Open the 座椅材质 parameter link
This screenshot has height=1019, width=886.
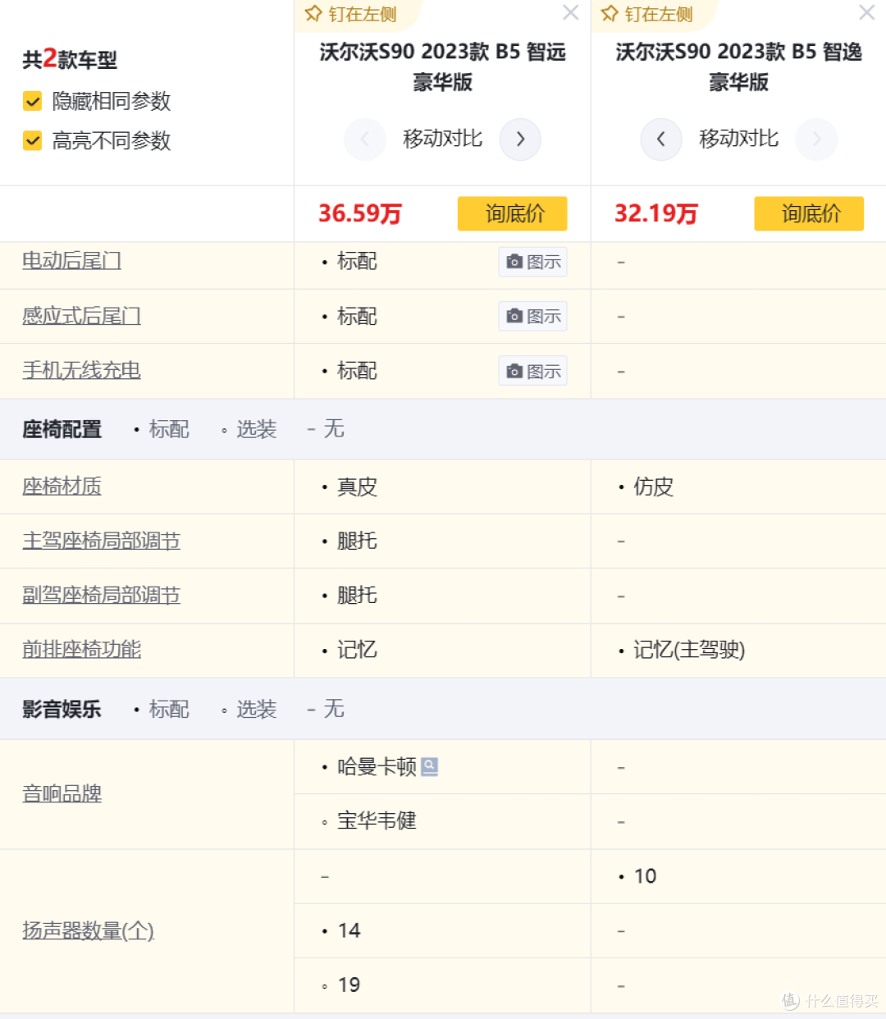pos(62,486)
